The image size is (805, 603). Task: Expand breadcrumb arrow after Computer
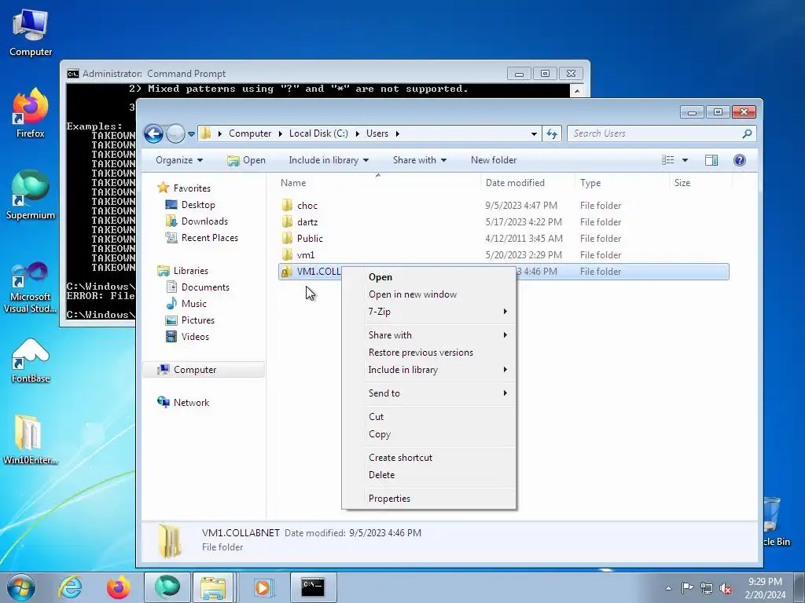click(281, 133)
